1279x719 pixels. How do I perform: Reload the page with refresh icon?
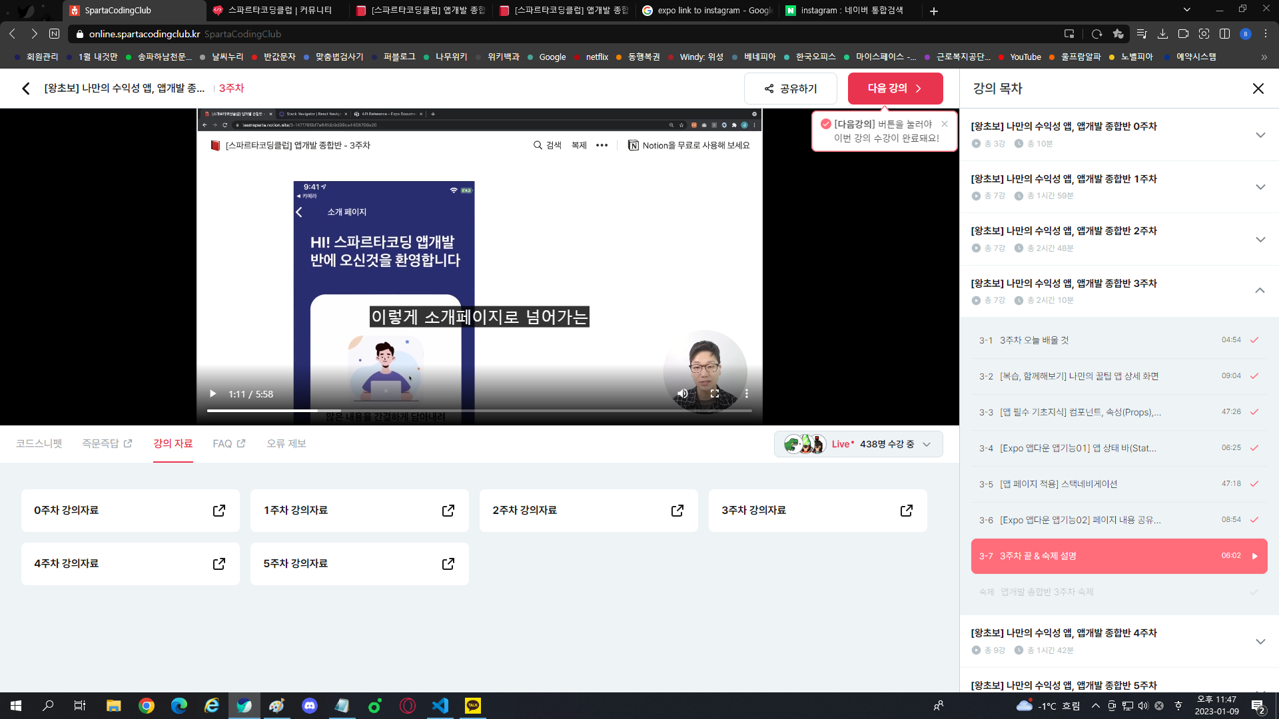coord(1097,34)
